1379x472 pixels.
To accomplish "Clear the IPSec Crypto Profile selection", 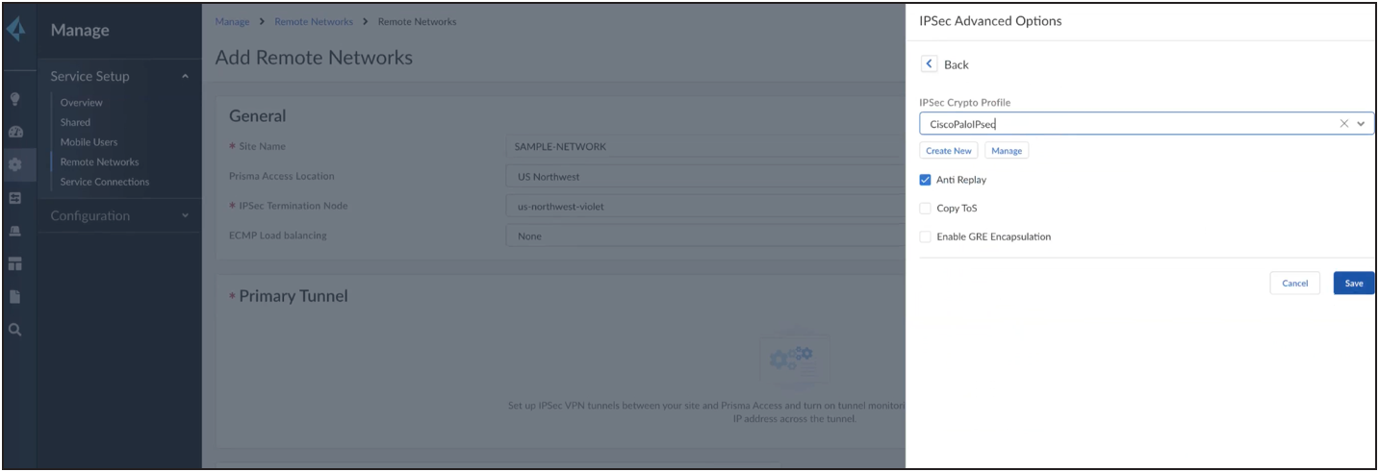I will (x=1344, y=124).
